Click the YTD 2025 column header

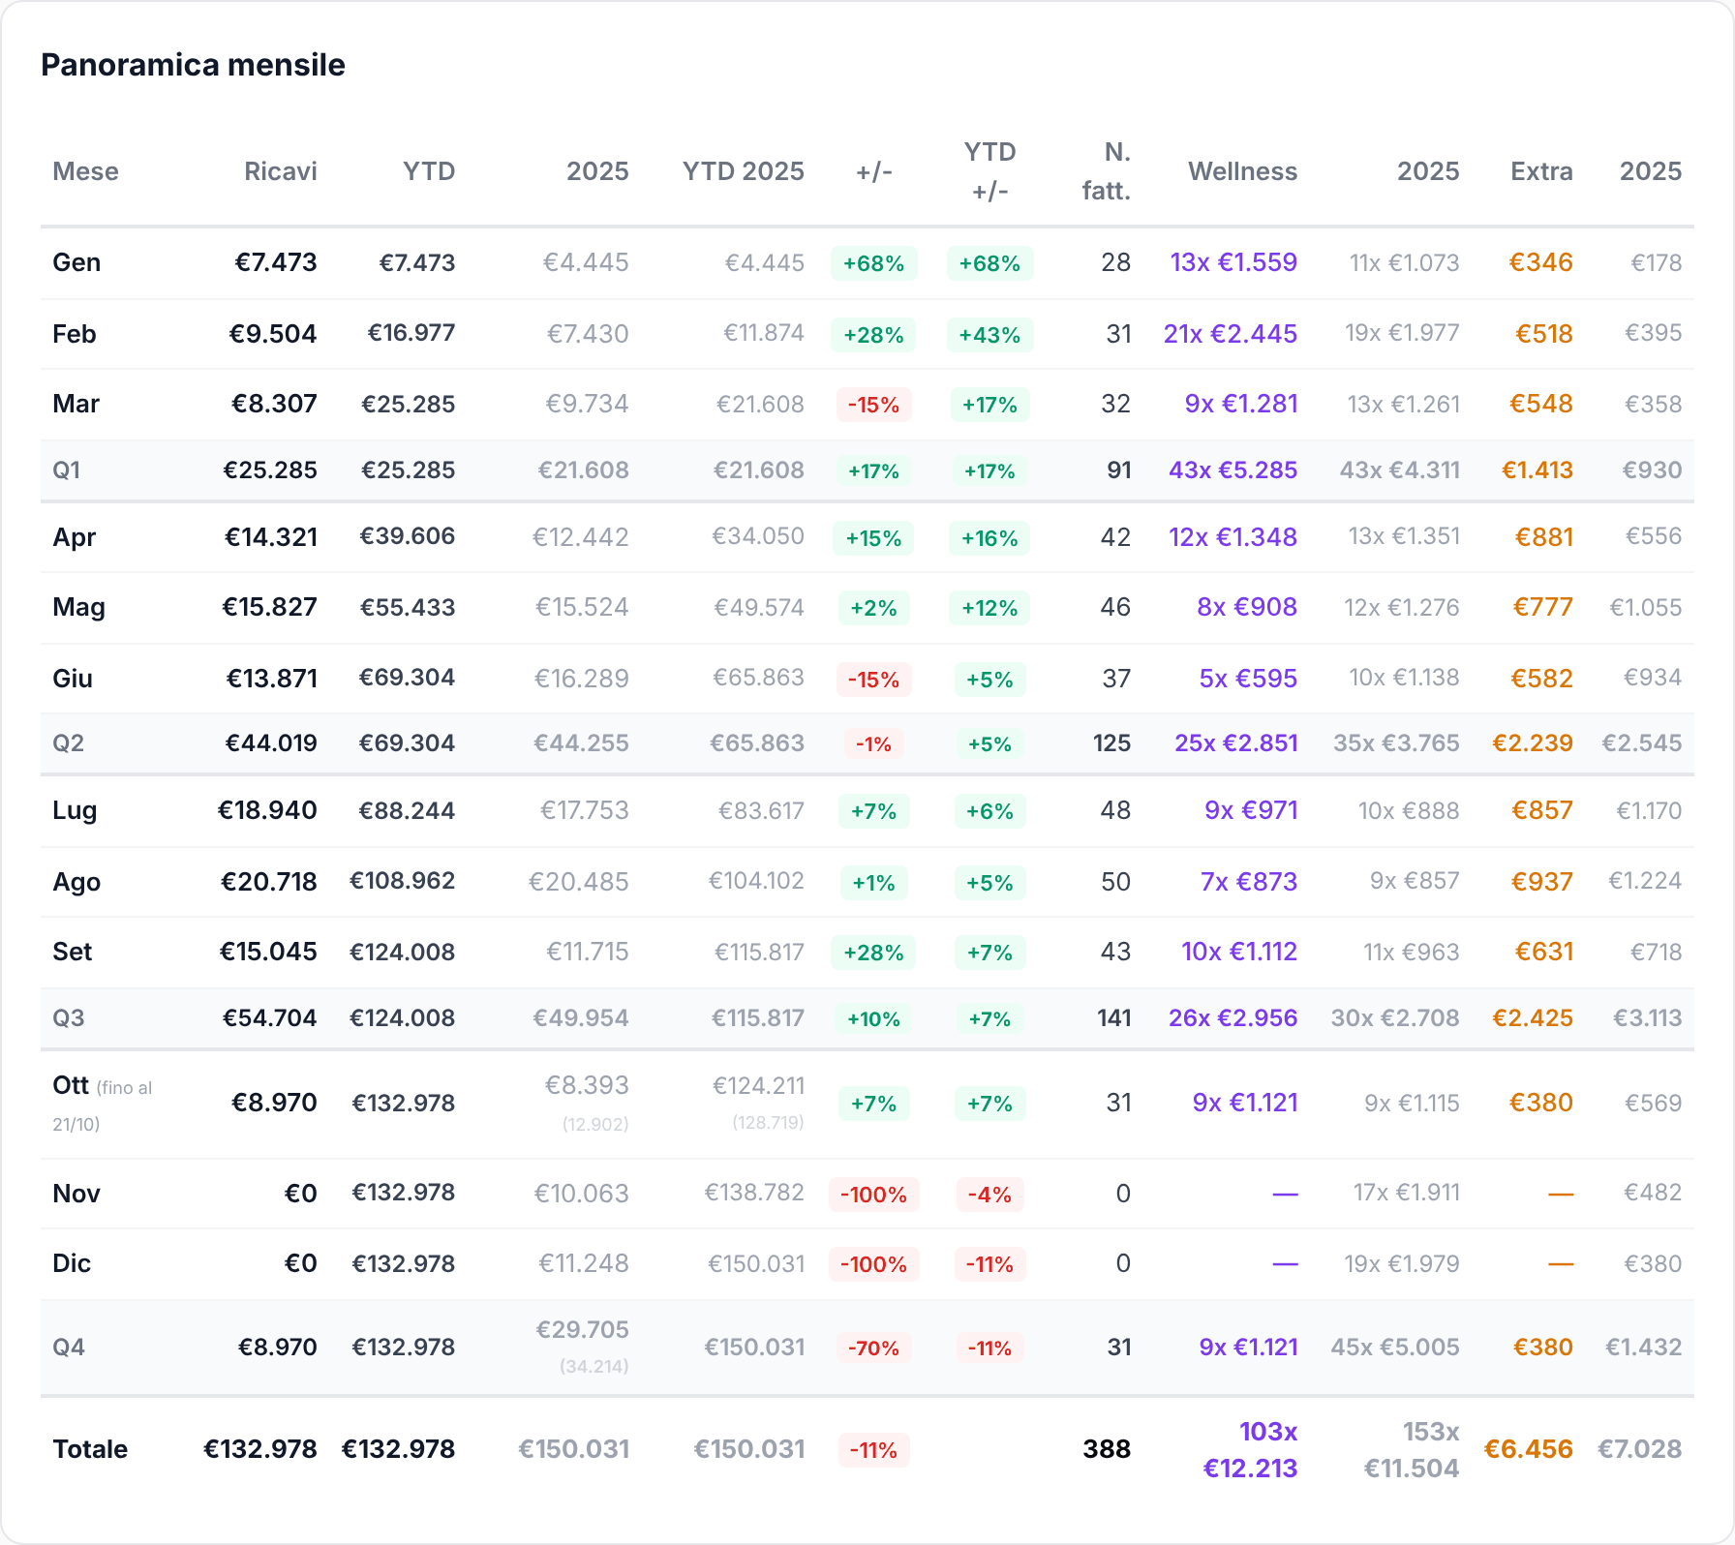point(743,171)
